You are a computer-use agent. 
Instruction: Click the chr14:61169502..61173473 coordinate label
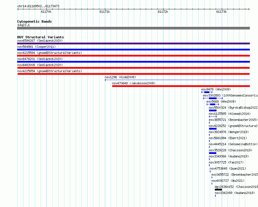click(x=38, y=6)
